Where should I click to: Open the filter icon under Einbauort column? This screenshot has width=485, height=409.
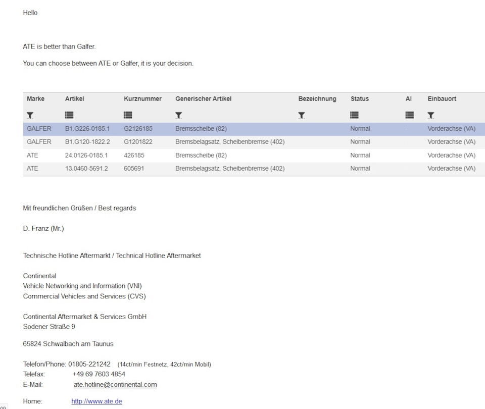point(431,115)
